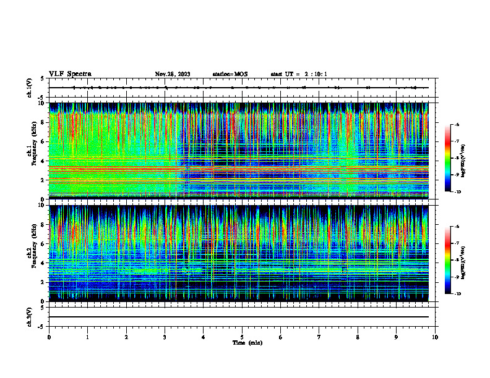This screenshot has height=378, width=490.
Task: Click the ch.1 frequency axis '8' tick label
Action: pos(44,122)
